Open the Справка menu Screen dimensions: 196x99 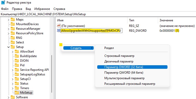click(59, 9)
